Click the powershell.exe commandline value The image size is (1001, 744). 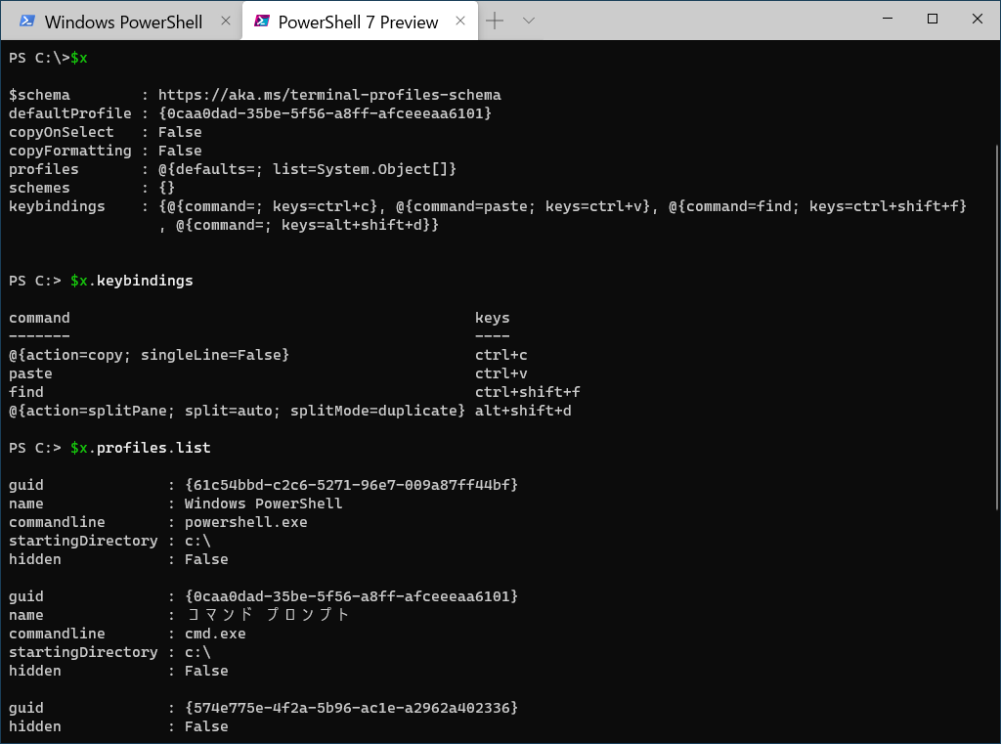[245, 522]
